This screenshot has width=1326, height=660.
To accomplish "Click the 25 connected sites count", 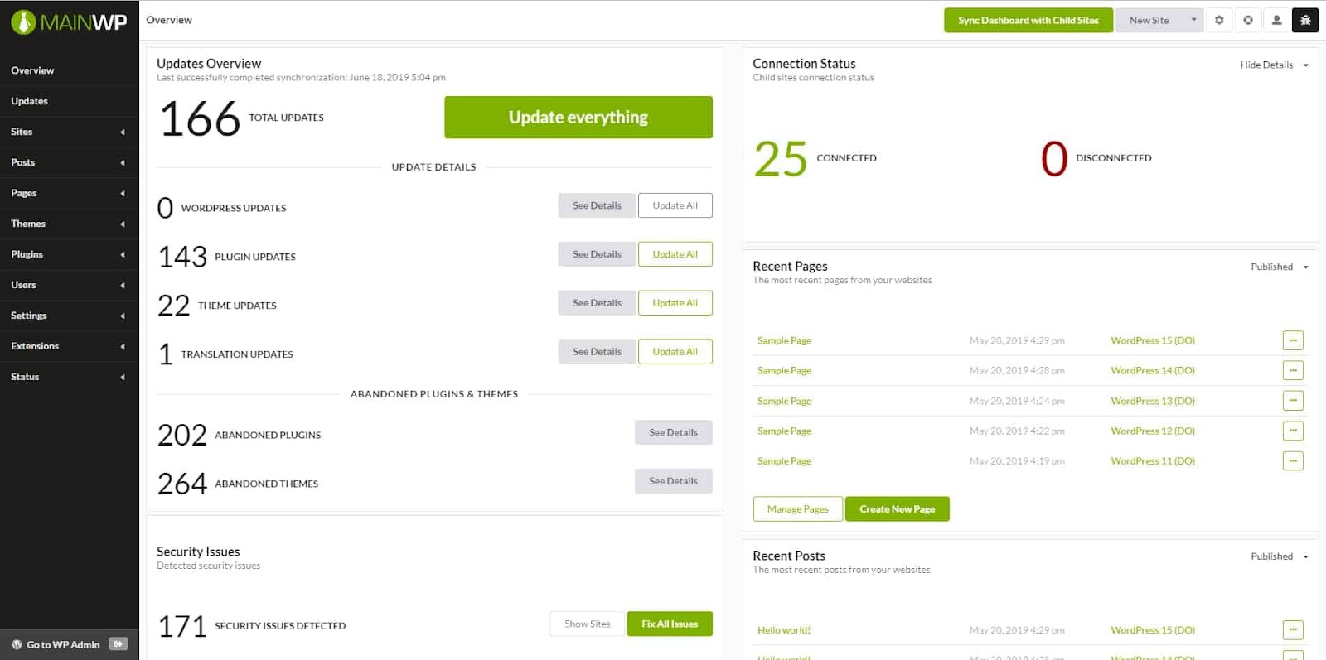I will (x=781, y=158).
